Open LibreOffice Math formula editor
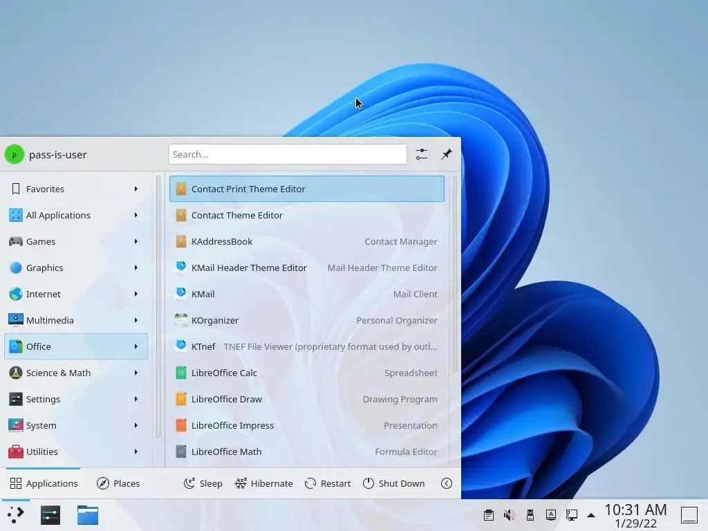The image size is (708, 531). point(306,451)
